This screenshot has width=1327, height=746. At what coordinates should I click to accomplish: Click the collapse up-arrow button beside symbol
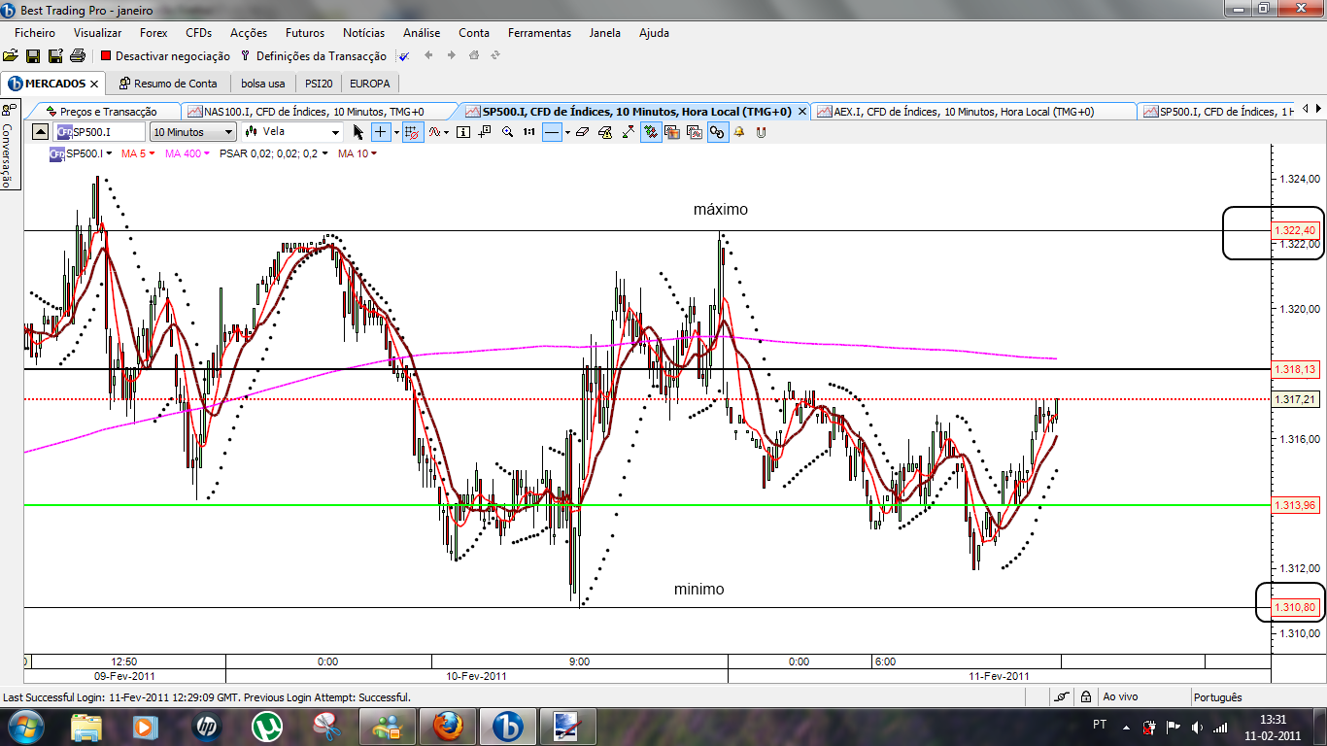tap(40, 131)
